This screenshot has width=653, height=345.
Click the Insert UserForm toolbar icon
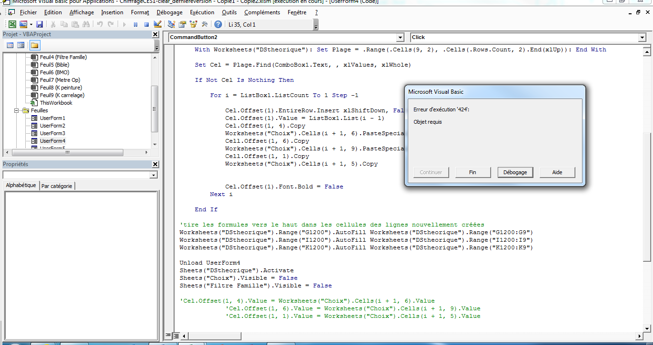(23, 24)
